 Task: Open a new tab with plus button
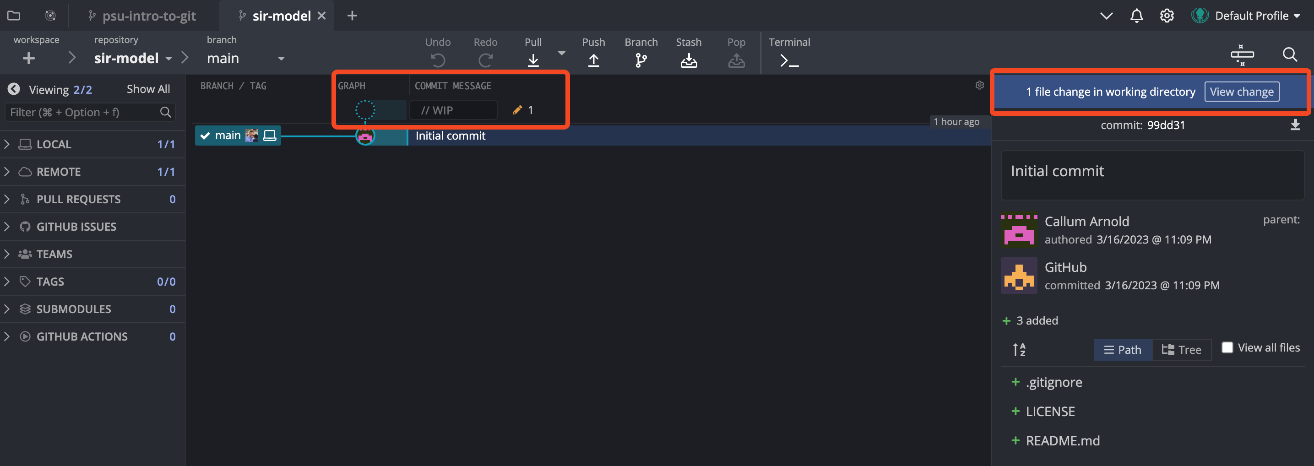click(352, 16)
